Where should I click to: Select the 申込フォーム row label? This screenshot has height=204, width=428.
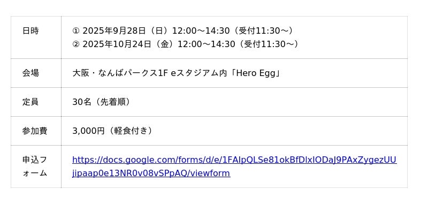pyautogui.click(x=35, y=167)
